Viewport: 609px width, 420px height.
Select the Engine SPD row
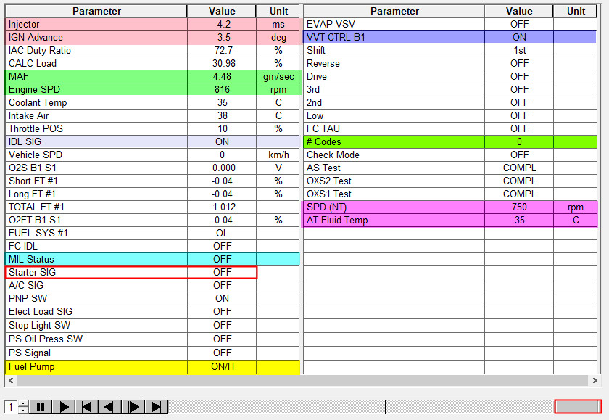(x=152, y=89)
